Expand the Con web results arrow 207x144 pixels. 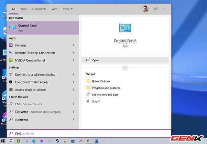[73, 104]
